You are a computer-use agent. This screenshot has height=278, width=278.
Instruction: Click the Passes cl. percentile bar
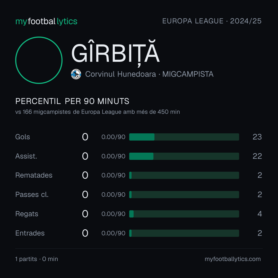(184, 195)
